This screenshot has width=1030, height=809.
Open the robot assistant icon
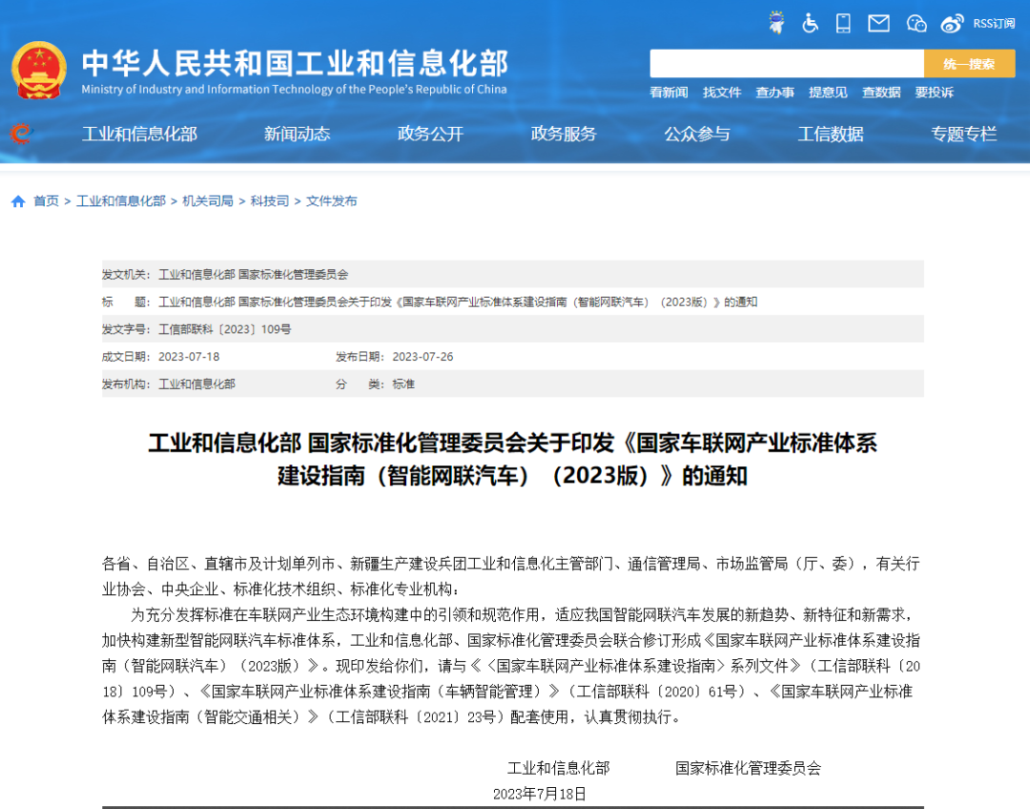pyautogui.click(x=776, y=23)
